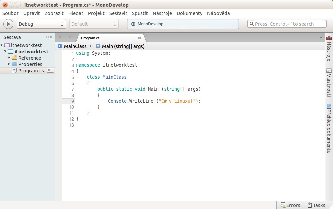Select the Program.cs file icon in Sestava tree
This screenshot has height=209, width=333.
click(x=14, y=70)
